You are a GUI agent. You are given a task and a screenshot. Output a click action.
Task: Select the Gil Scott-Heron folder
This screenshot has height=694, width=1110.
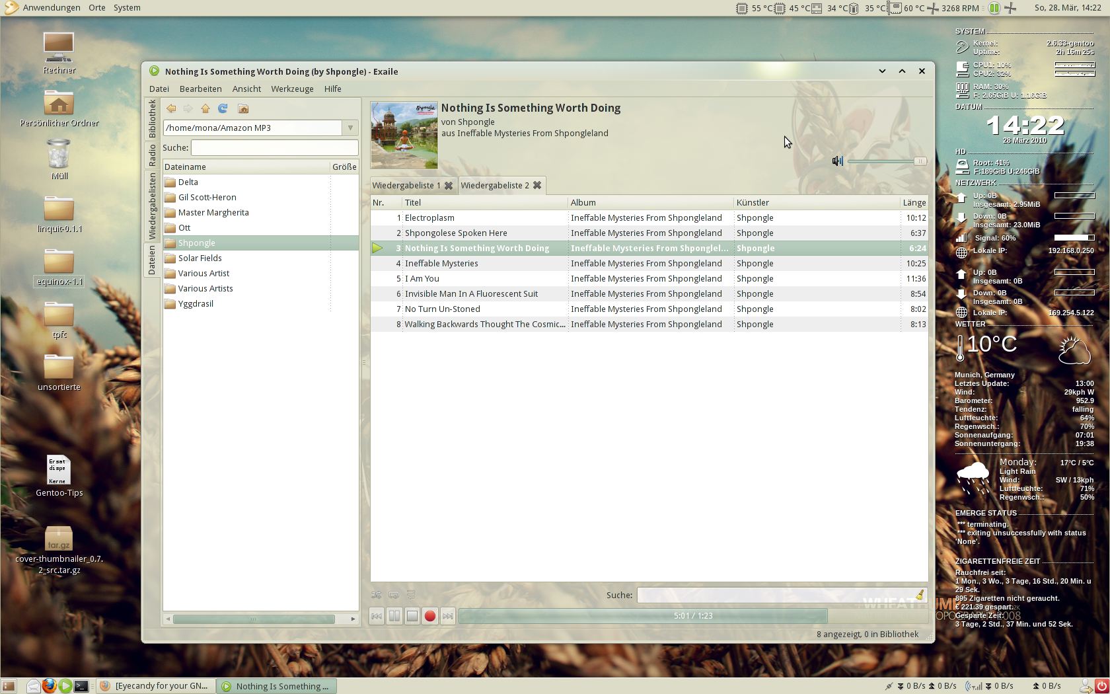pos(261,197)
